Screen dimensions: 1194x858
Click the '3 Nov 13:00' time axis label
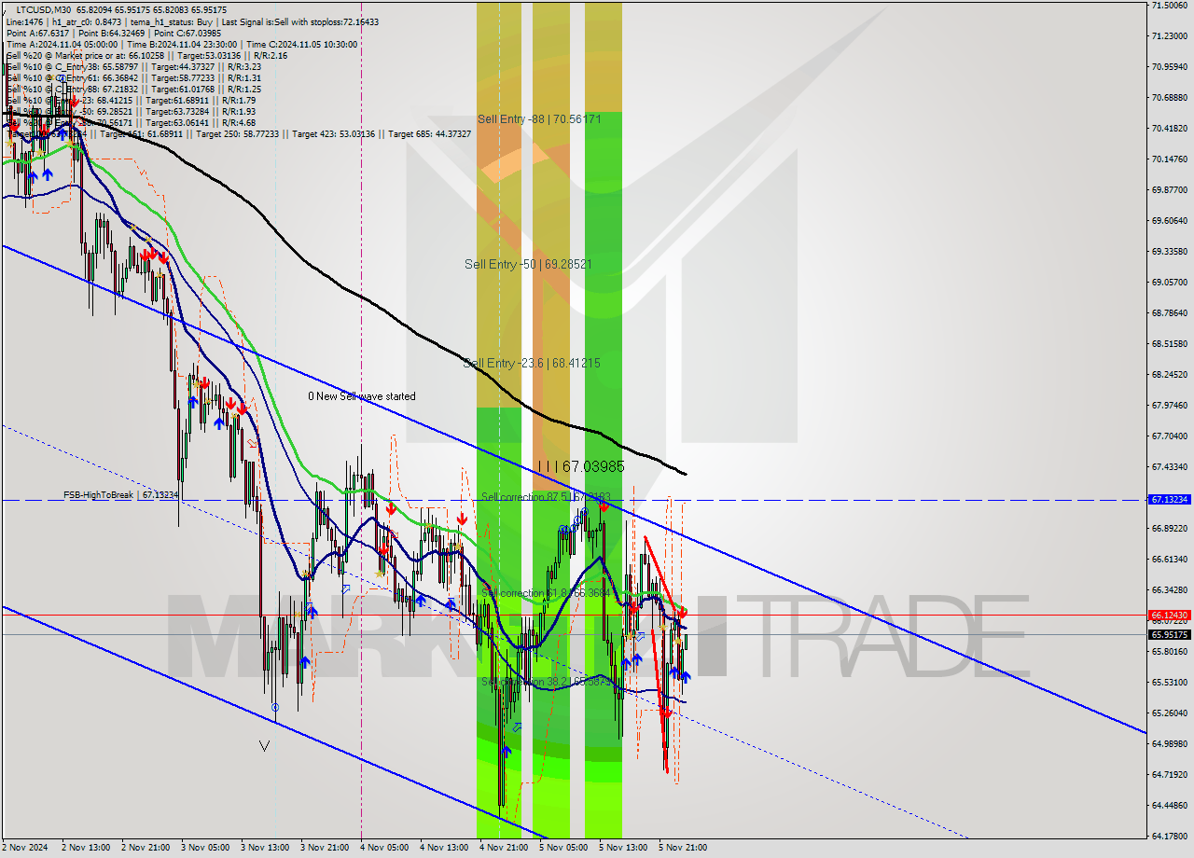click(x=266, y=848)
